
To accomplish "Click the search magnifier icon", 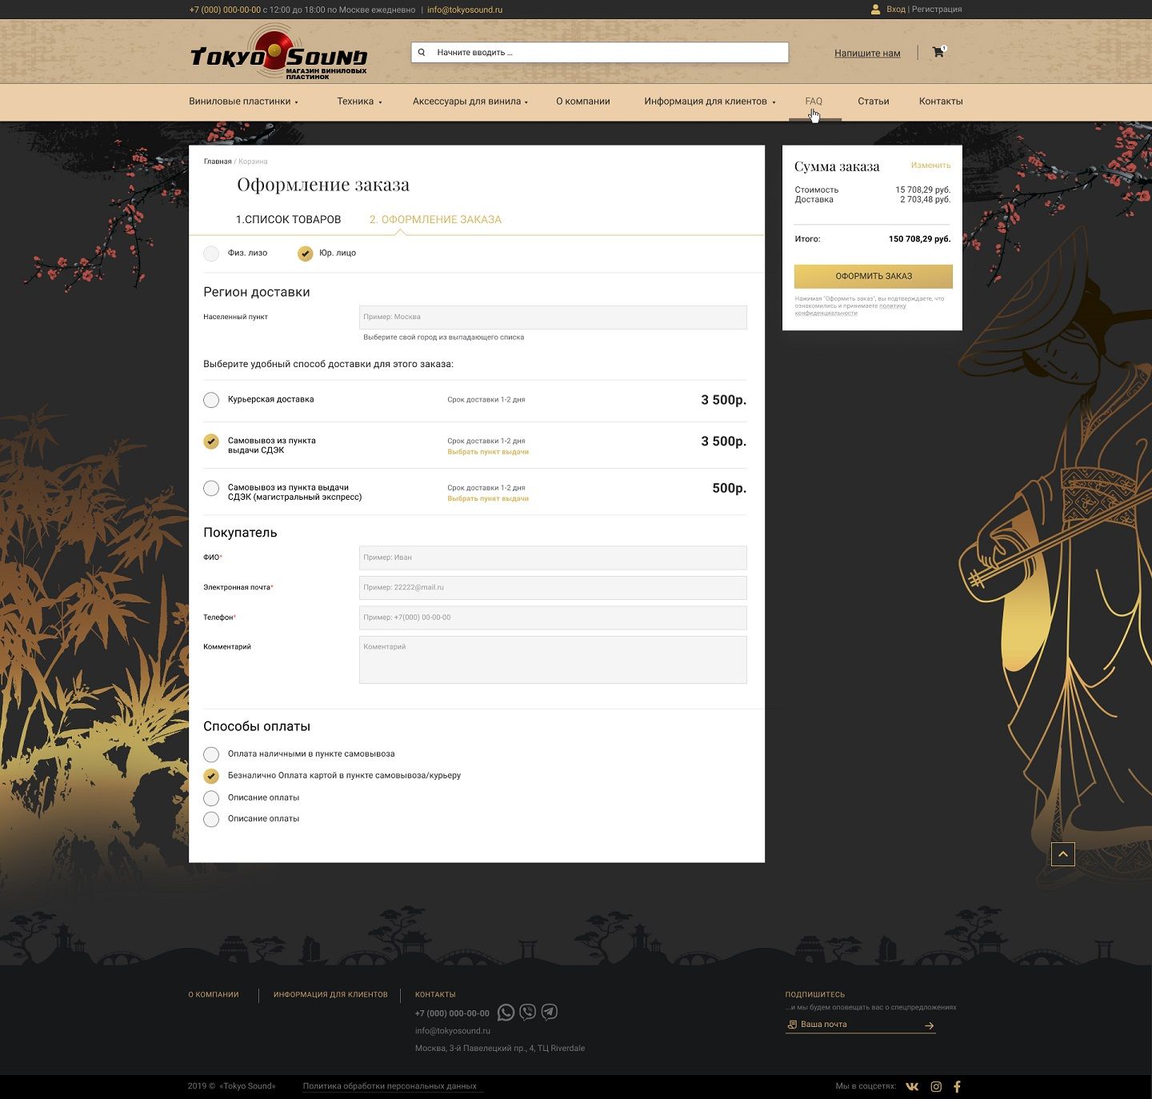I will (x=422, y=53).
